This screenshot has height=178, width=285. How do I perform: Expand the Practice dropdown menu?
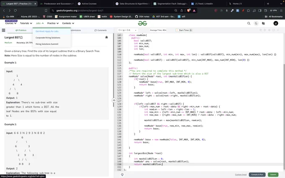tap(53, 23)
